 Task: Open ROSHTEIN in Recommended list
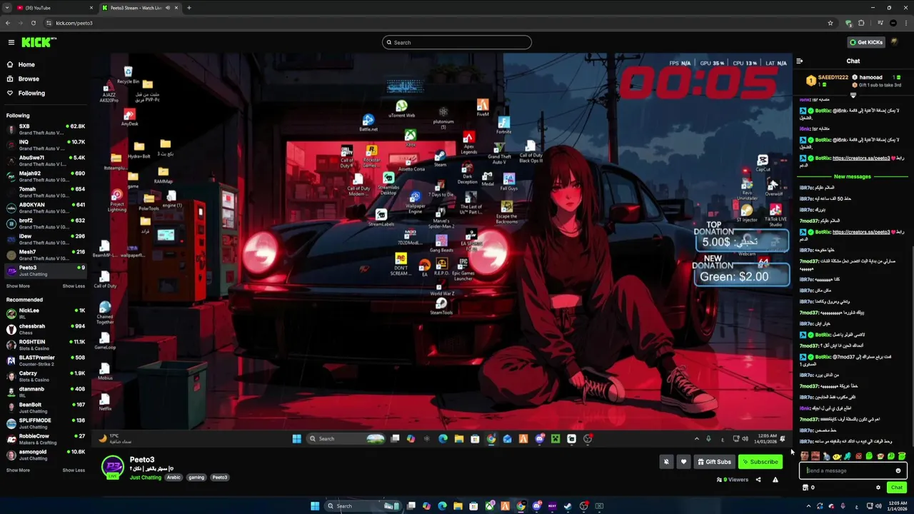[44, 345]
